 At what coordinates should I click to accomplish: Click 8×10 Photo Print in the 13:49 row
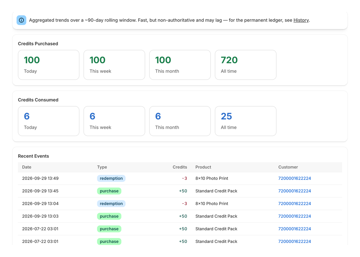(x=212, y=178)
